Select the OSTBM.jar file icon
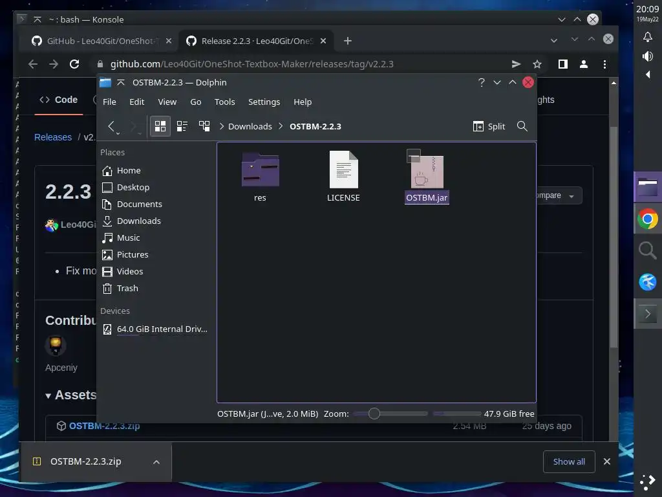 [x=427, y=171]
